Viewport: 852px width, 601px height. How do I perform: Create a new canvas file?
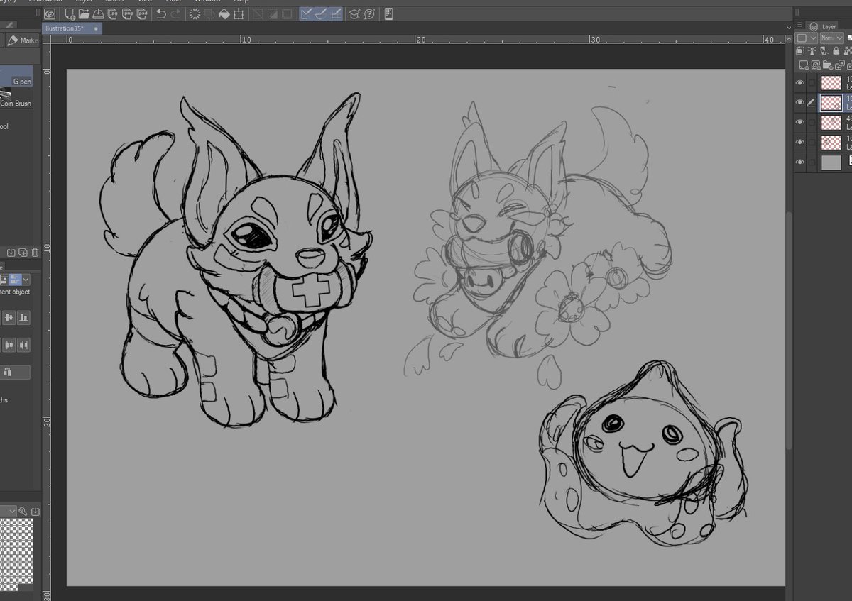pos(70,14)
